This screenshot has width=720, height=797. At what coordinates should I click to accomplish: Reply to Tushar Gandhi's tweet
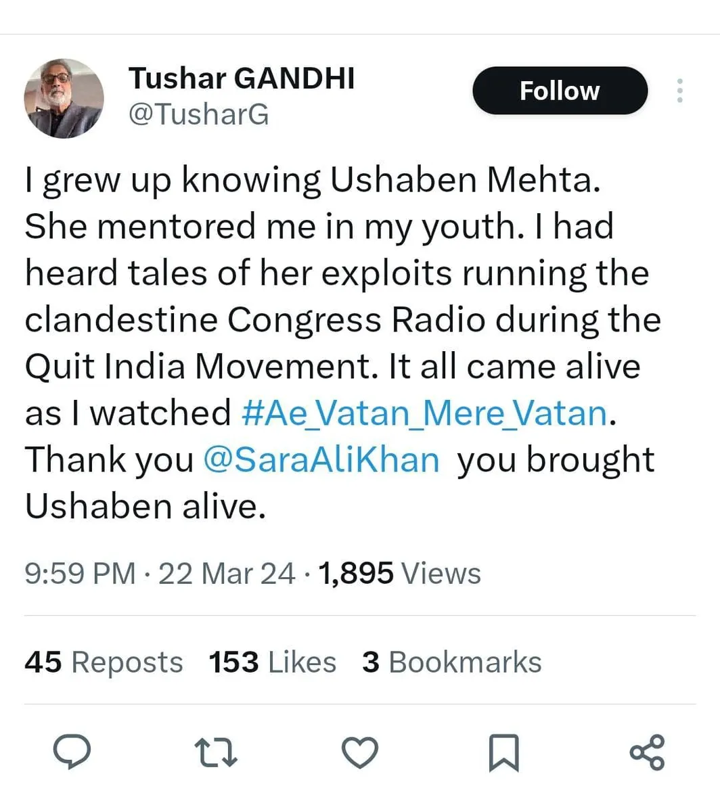click(x=72, y=752)
